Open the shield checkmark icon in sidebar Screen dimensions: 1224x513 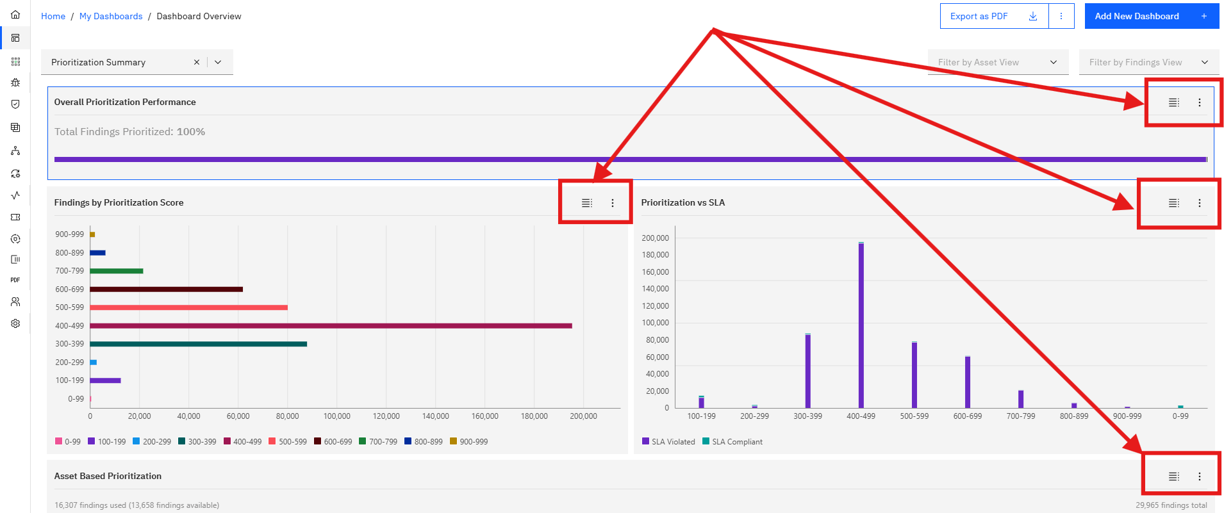pyautogui.click(x=15, y=104)
